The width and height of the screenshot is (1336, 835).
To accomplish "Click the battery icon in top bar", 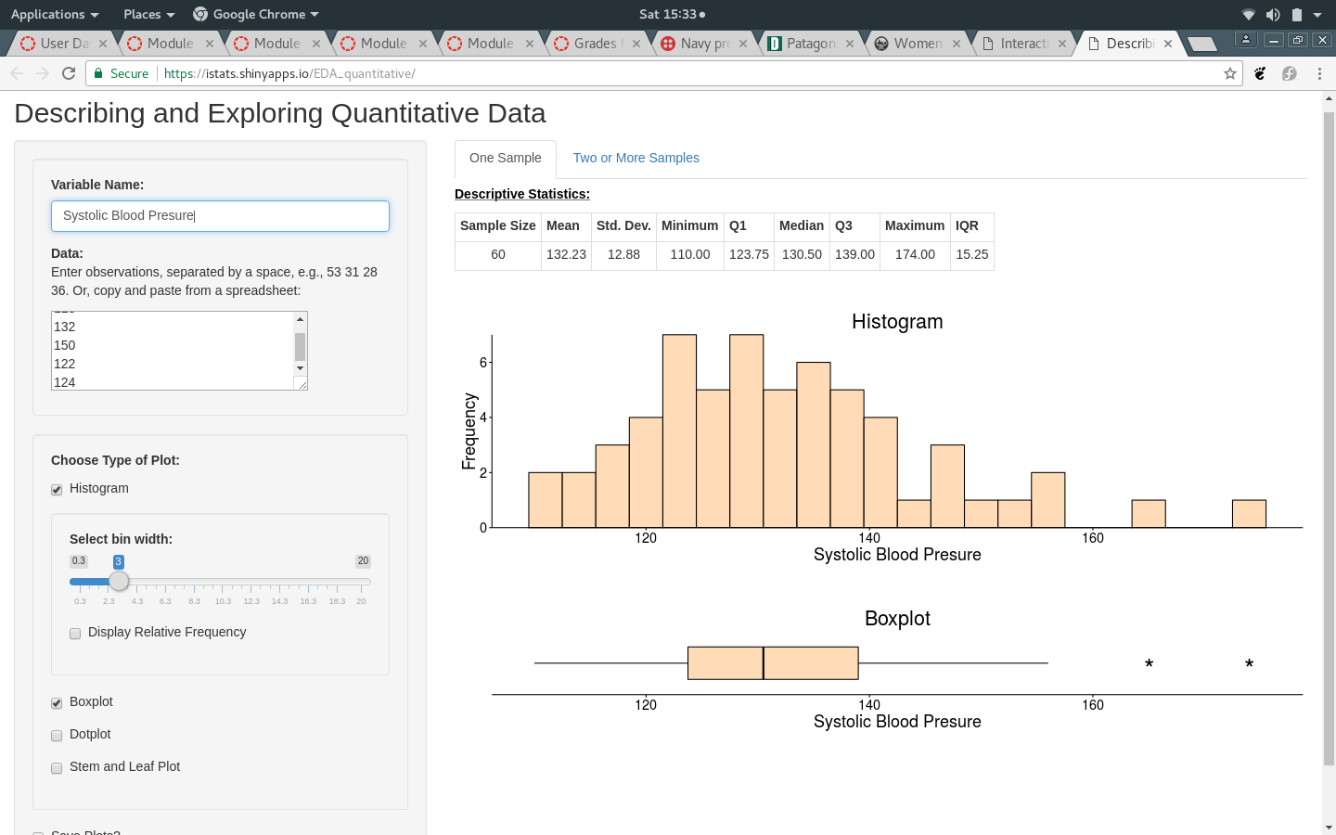I will (1297, 14).
